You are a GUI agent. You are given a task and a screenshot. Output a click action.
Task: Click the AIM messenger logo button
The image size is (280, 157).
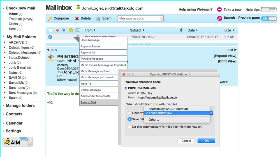(17, 142)
